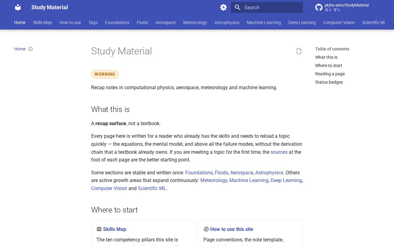
Task: Open the Scientific ML link in body text
Action: tap(152, 188)
